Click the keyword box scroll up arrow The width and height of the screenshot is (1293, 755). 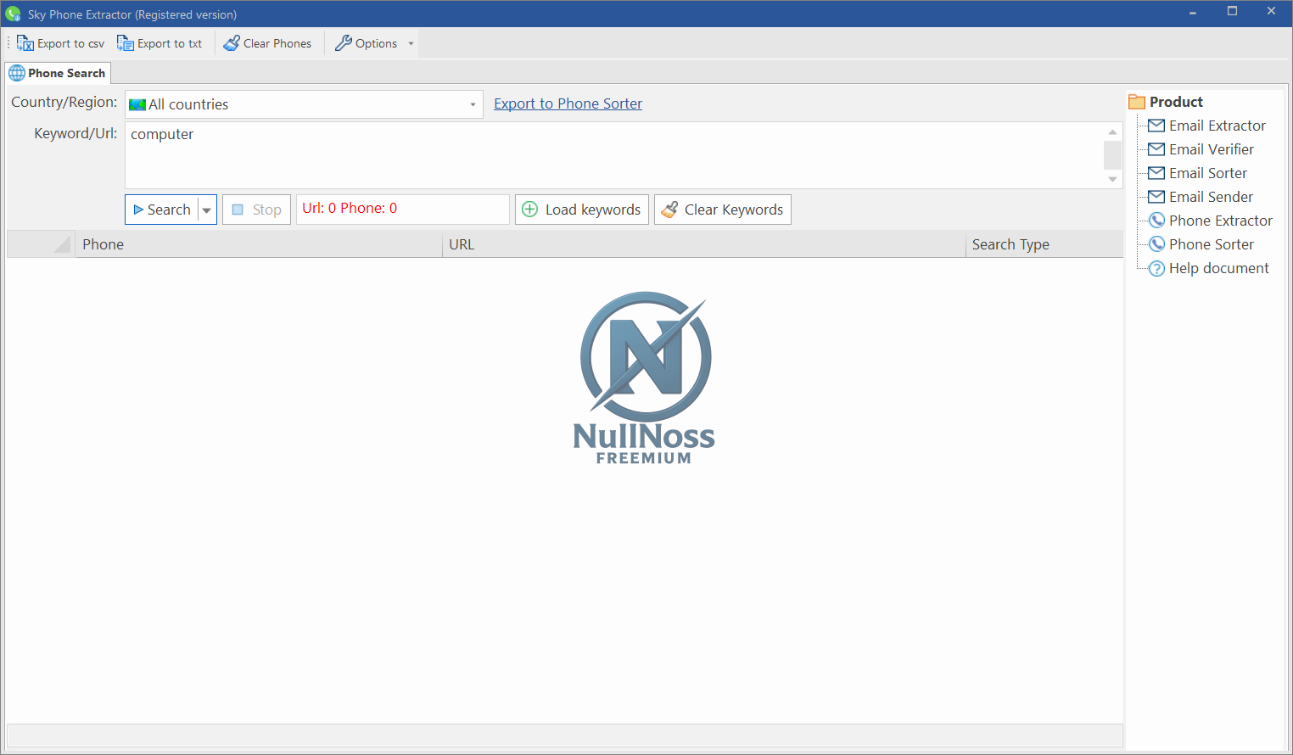pyautogui.click(x=1112, y=131)
